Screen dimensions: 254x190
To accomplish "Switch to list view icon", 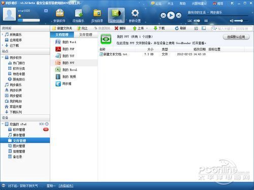I will pyautogui.click(x=204, y=28).
